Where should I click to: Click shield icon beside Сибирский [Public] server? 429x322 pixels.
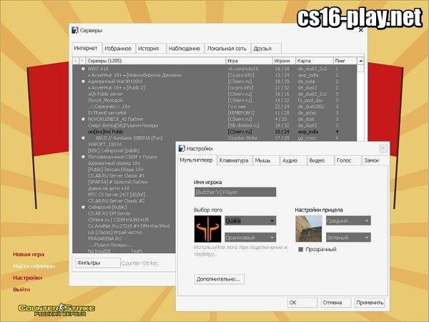point(82,208)
